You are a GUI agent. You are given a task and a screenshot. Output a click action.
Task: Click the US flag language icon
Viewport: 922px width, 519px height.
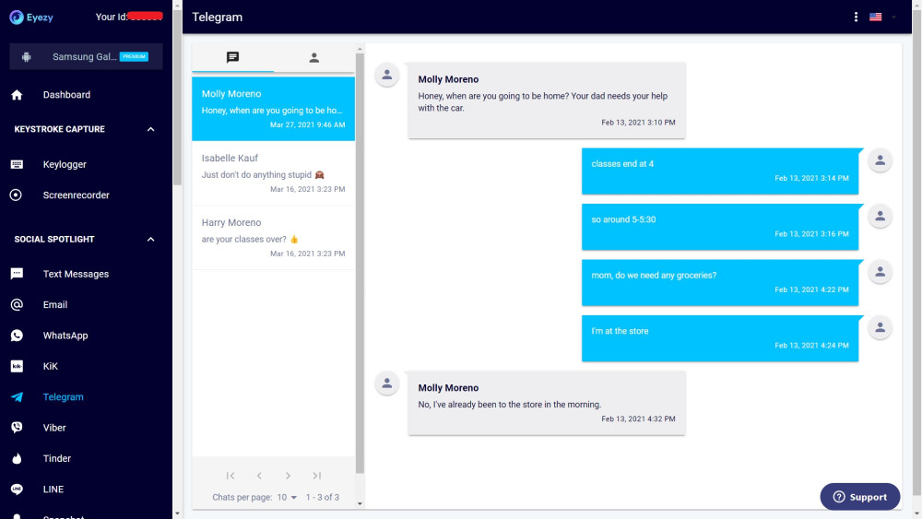(x=876, y=17)
